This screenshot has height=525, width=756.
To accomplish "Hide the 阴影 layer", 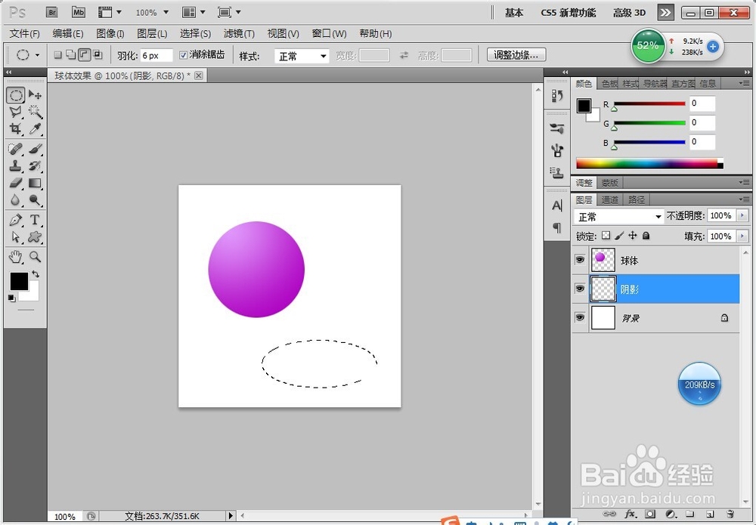I will pos(580,289).
